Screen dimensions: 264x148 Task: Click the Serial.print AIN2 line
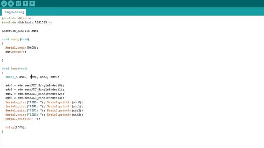44,111
